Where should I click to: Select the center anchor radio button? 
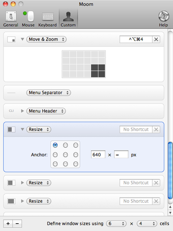pyautogui.click(x=65, y=155)
